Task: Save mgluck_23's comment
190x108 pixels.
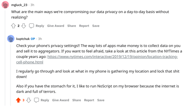Action: click(x=96, y=26)
